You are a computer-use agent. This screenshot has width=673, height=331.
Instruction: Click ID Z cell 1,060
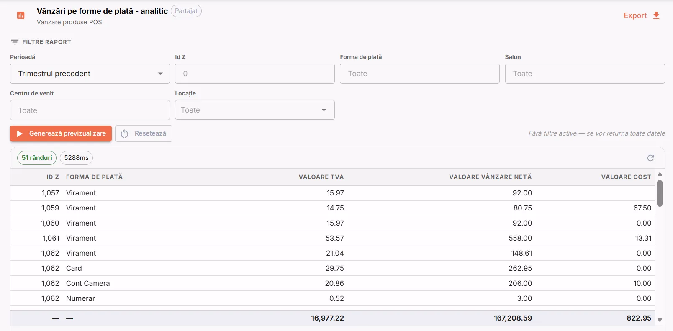pyautogui.click(x=50, y=223)
